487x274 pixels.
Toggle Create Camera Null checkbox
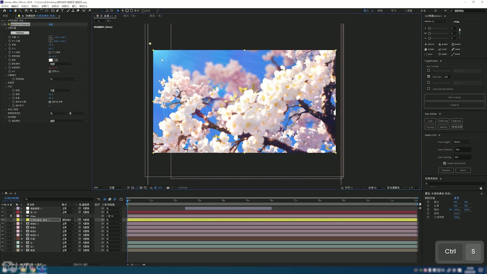click(x=444, y=163)
